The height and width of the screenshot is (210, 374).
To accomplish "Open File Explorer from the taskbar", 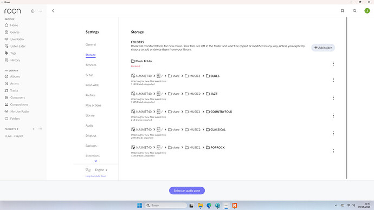I will coord(200,205).
